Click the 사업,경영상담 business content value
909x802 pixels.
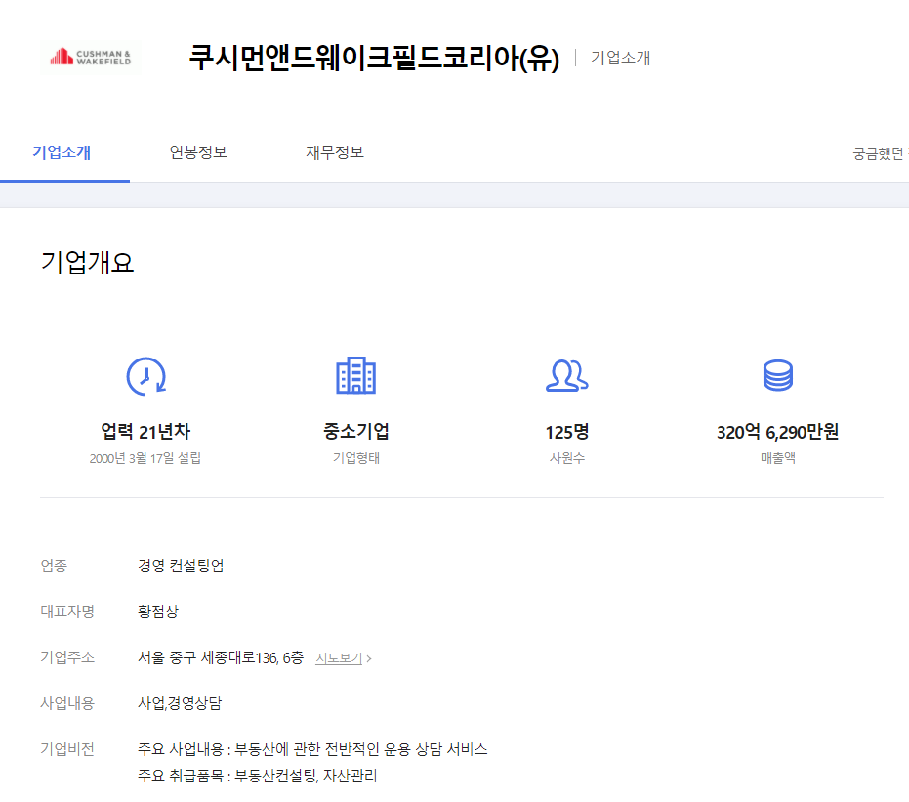180,703
